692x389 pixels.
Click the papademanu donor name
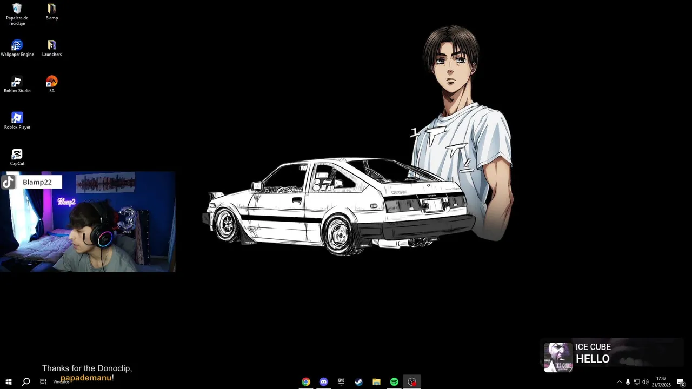86,378
